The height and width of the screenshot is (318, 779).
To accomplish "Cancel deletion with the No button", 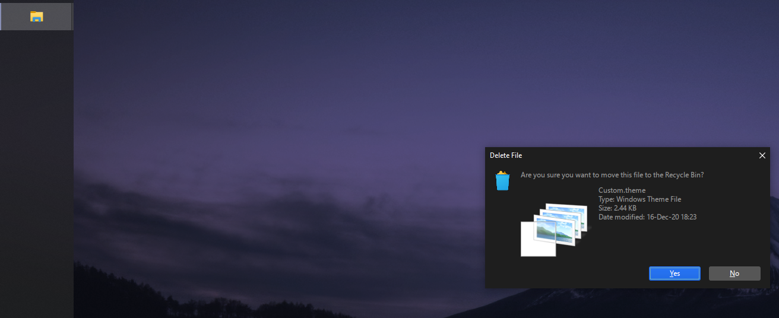I will [734, 274].
